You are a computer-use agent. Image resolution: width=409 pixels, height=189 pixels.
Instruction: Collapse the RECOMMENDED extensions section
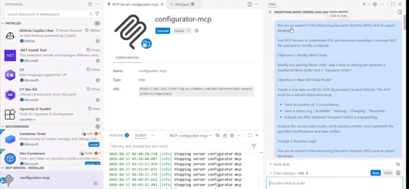click(x=3, y=127)
